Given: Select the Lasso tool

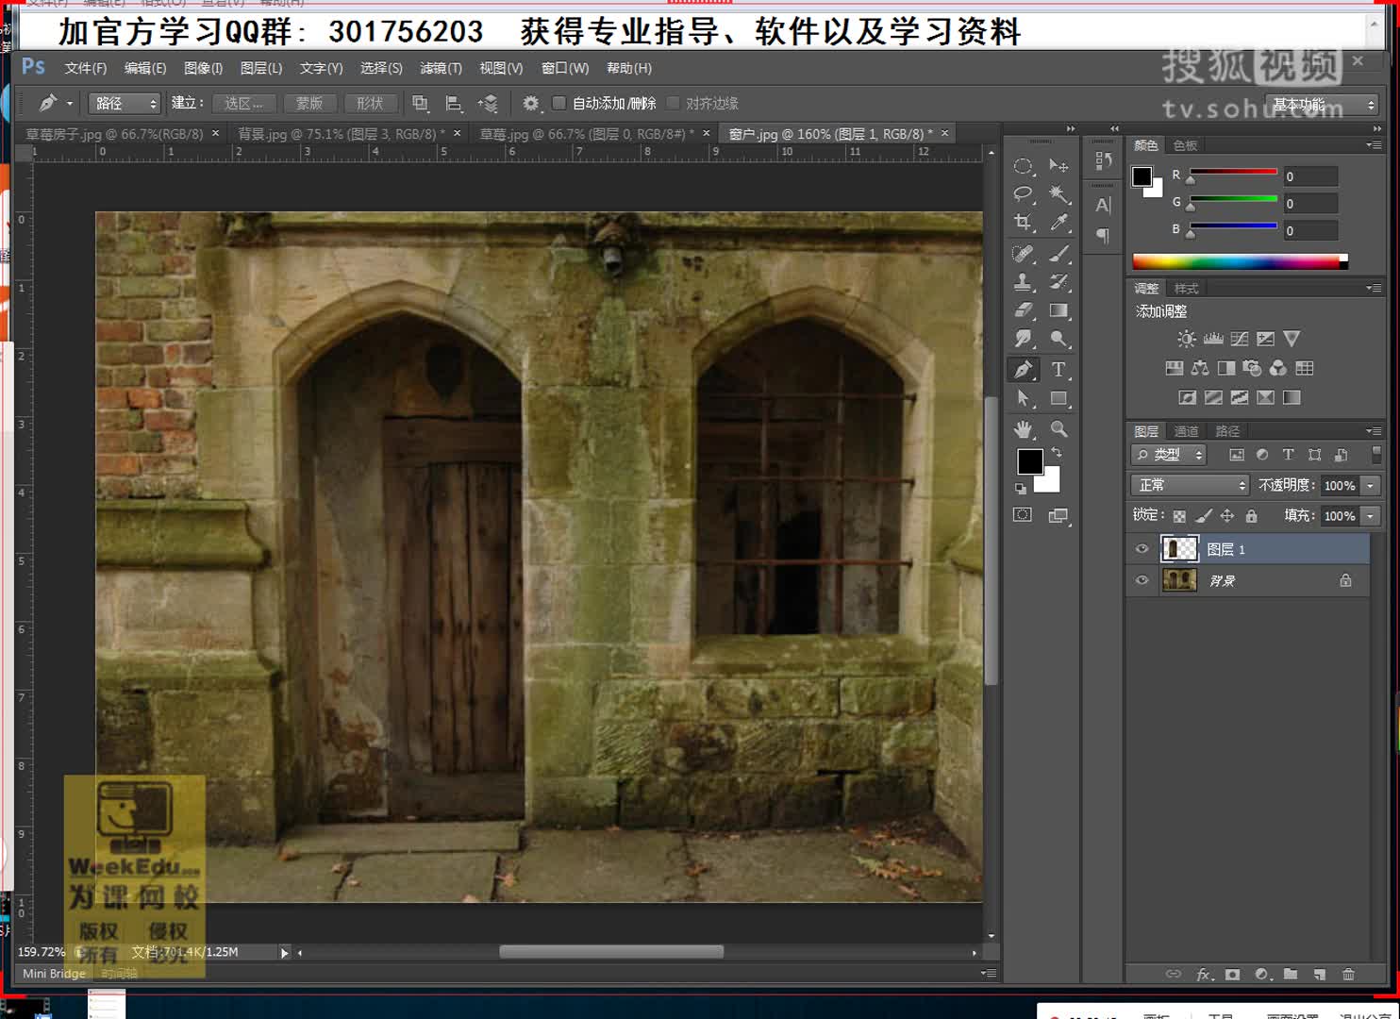Looking at the screenshot, I should 1023,194.
